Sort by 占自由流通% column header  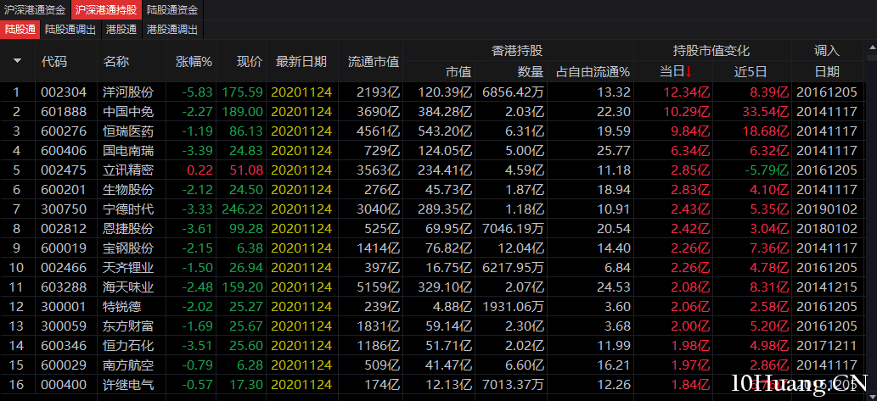[593, 71]
